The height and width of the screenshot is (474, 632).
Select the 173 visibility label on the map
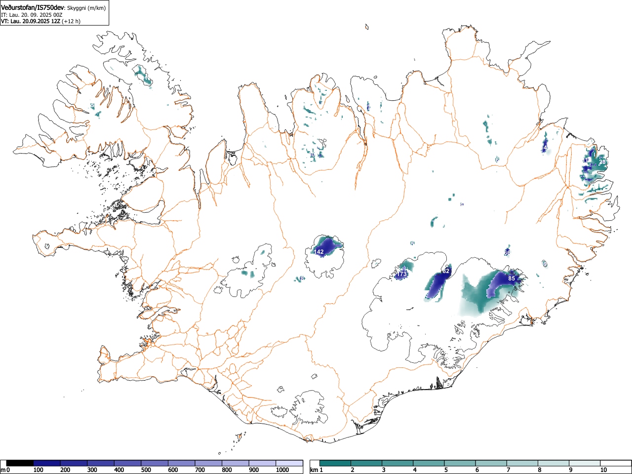coord(402,274)
